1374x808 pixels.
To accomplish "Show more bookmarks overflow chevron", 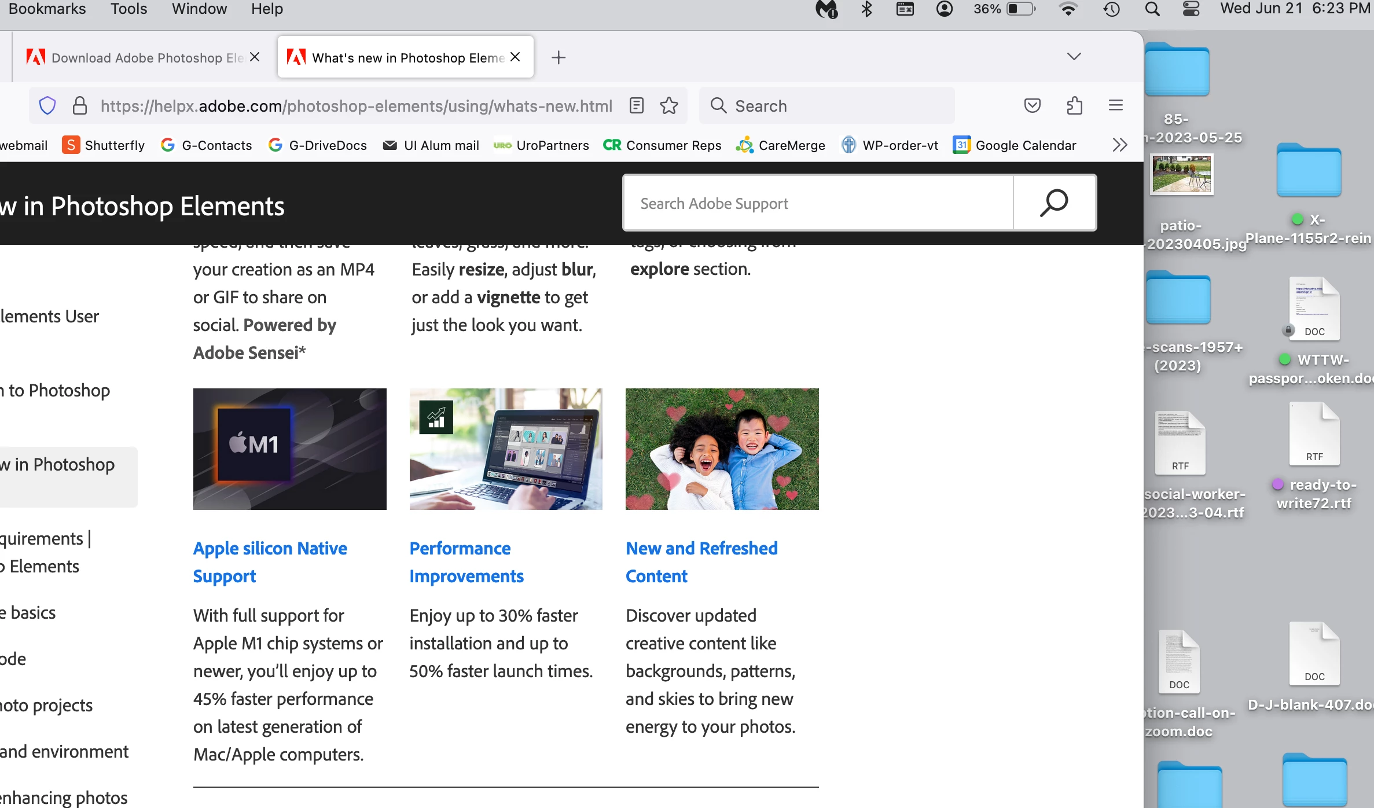I will pos(1119,145).
